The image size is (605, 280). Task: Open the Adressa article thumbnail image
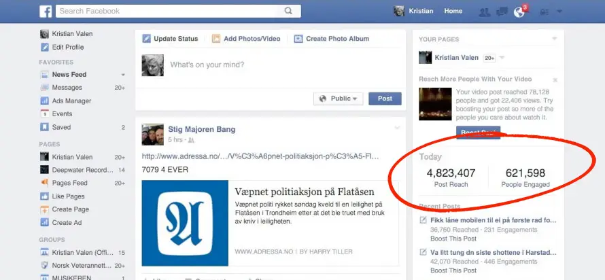183,221
